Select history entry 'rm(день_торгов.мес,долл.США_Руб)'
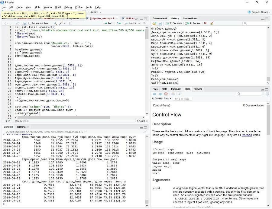Screen dimensions: 272x209 coord(178,72)
